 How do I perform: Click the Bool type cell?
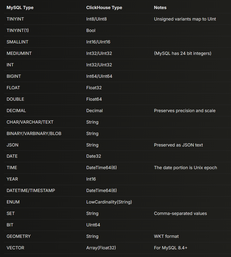tap(91, 30)
